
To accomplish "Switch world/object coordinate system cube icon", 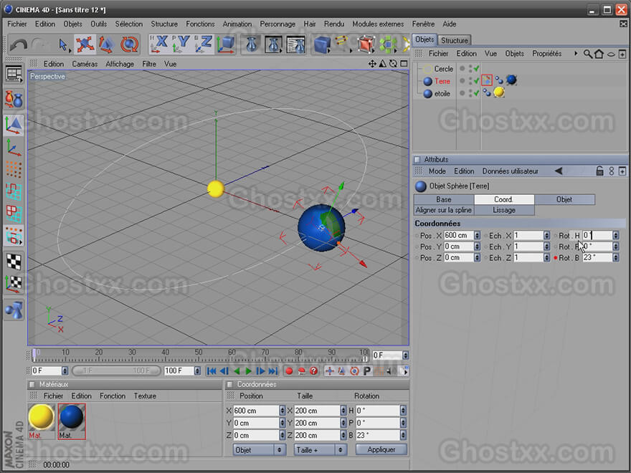I will click(225, 44).
